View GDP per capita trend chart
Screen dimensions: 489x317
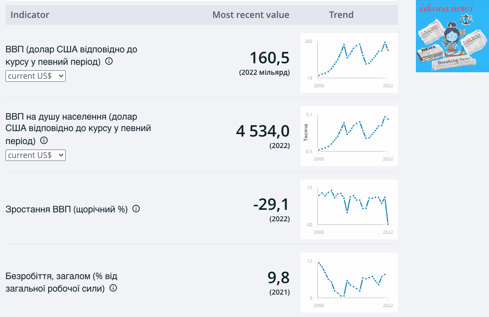click(349, 136)
